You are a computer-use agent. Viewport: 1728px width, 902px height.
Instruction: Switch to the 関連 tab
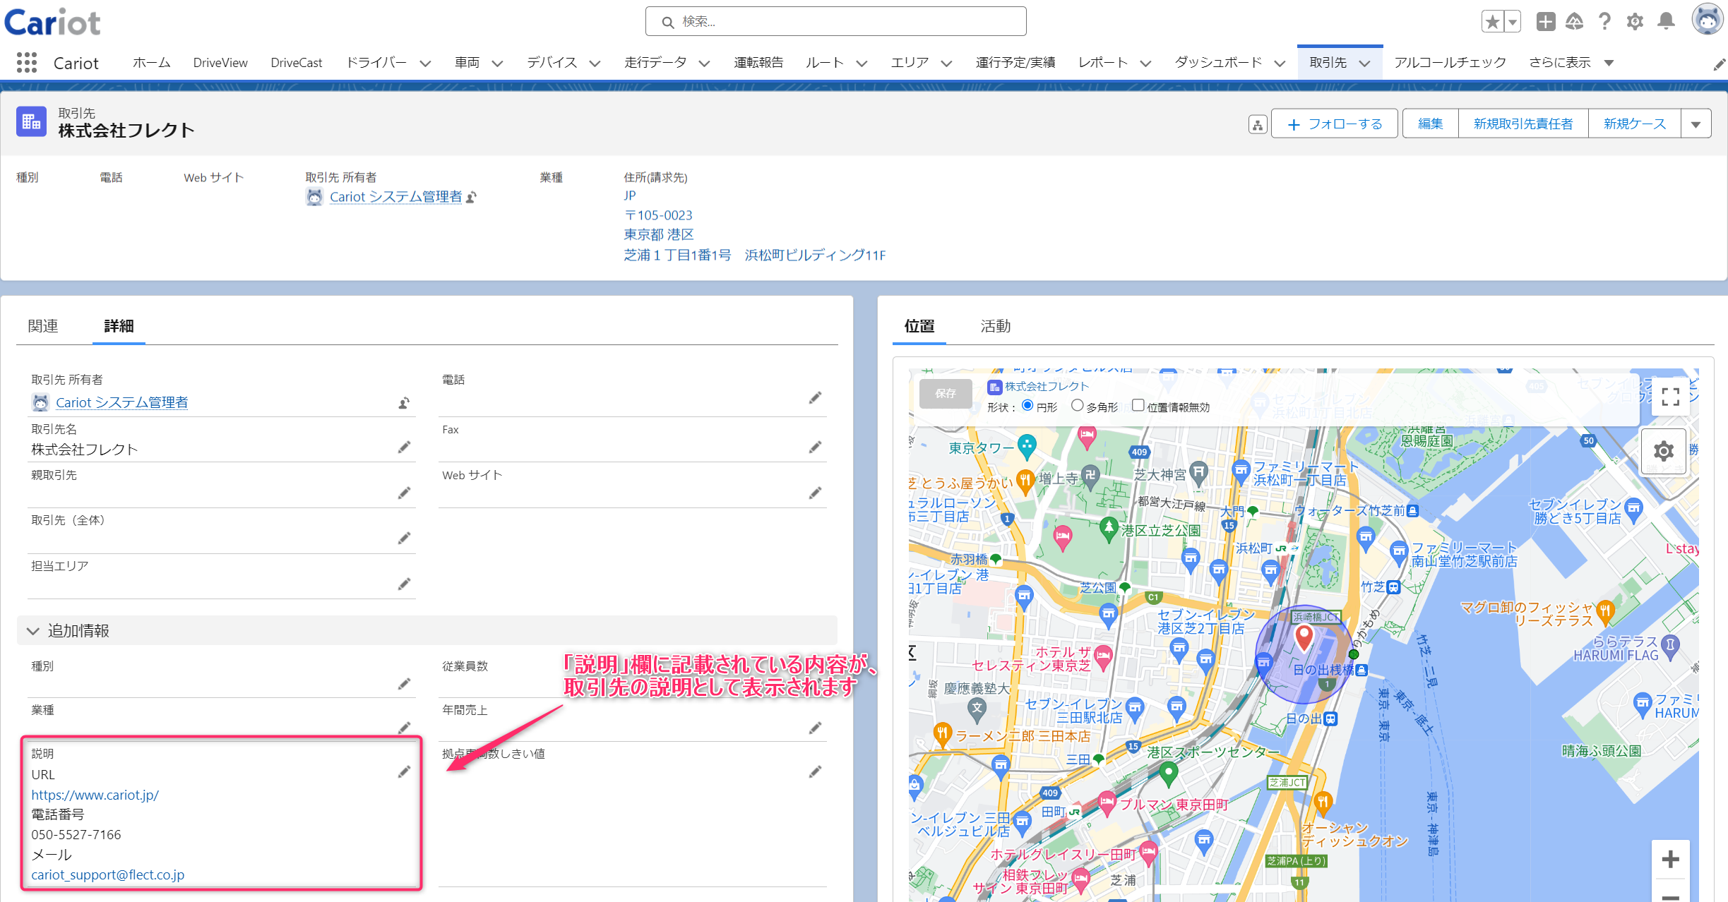pos(43,326)
